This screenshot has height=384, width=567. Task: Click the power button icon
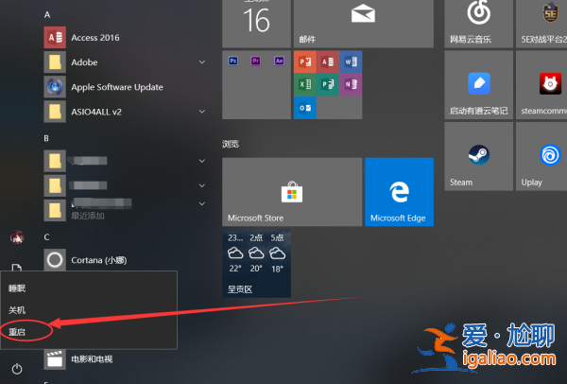[17, 369]
